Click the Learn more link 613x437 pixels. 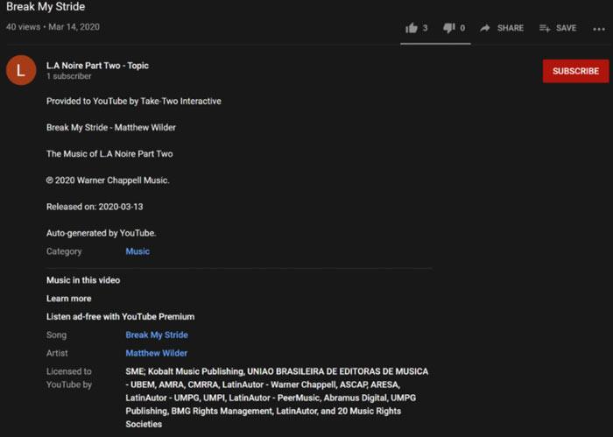[x=68, y=299]
